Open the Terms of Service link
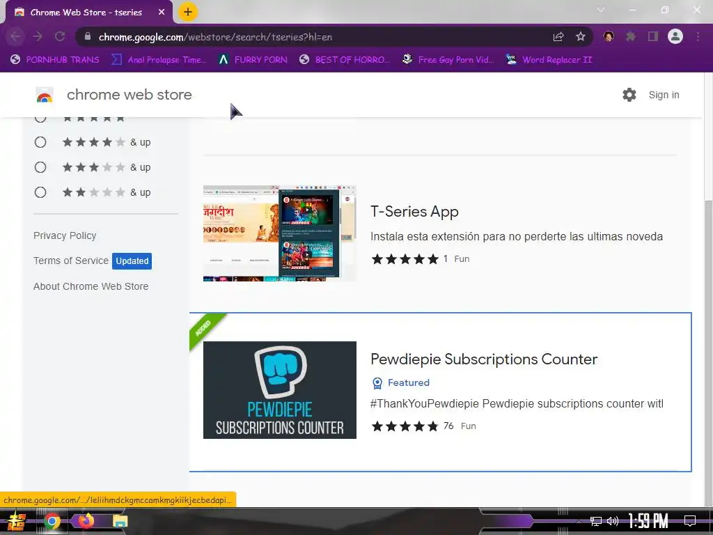 pyautogui.click(x=71, y=261)
